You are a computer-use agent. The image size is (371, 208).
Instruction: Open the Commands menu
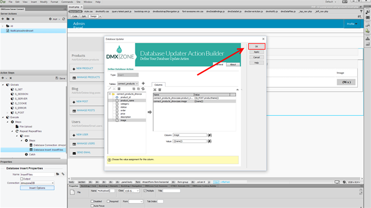point(67,2)
